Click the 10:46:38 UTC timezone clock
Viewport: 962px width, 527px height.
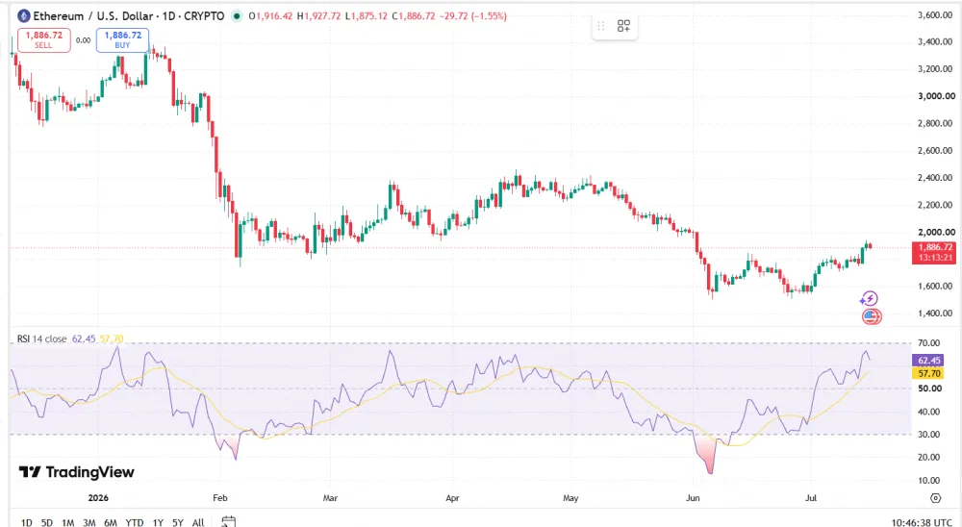tap(922, 522)
